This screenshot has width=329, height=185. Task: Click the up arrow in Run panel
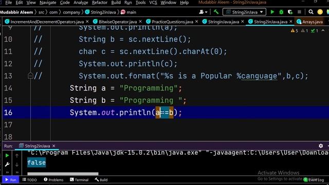click(17, 155)
